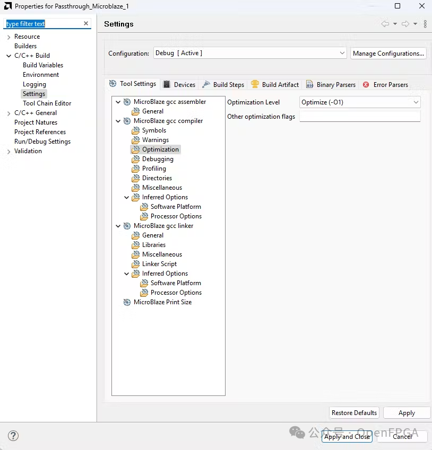The height and width of the screenshot is (450, 432).
Task: Switch to the Devices tab
Action: click(x=179, y=84)
